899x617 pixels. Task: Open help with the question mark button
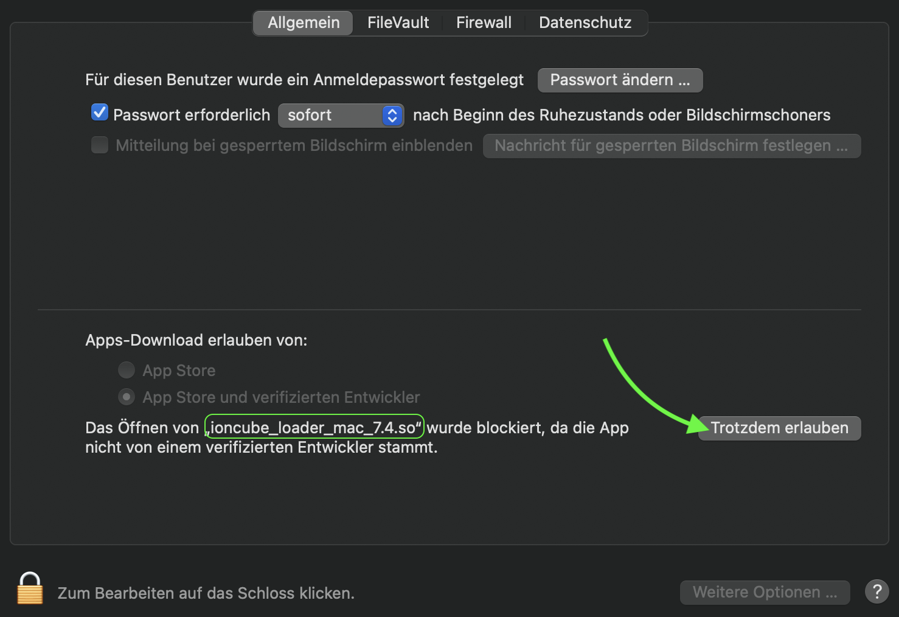point(876,591)
